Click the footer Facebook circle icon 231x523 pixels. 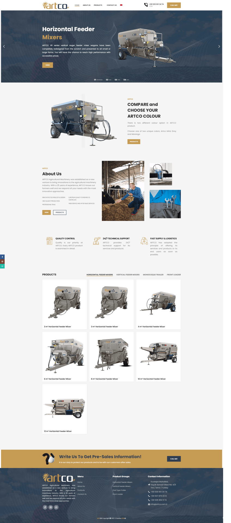click(x=45, y=507)
